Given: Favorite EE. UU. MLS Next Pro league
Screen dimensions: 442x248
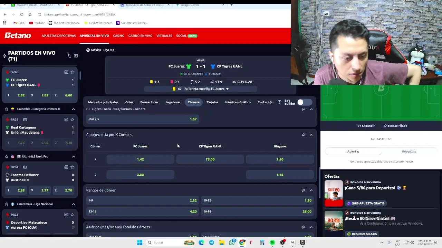Looking at the screenshot, I should 7,156.
